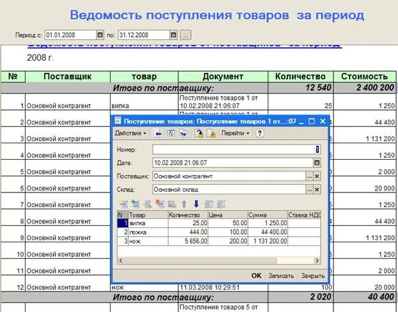Click the greyed edit row icon

148,204
